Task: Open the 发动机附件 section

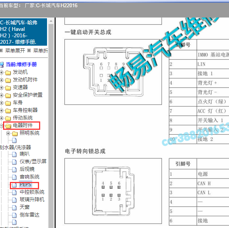Action: [25, 80]
